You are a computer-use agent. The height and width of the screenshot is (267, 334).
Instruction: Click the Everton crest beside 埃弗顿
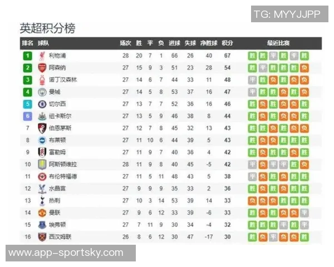(x=42, y=224)
